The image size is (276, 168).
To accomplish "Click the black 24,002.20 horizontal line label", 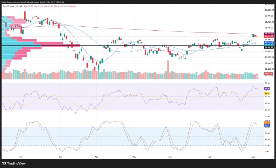I will (x=269, y=47).
